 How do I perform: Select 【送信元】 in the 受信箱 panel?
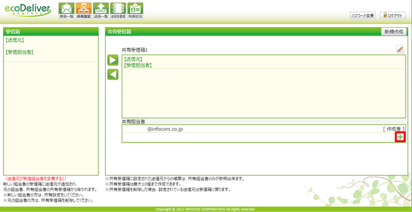pyautogui.click(x=15, y=40)
